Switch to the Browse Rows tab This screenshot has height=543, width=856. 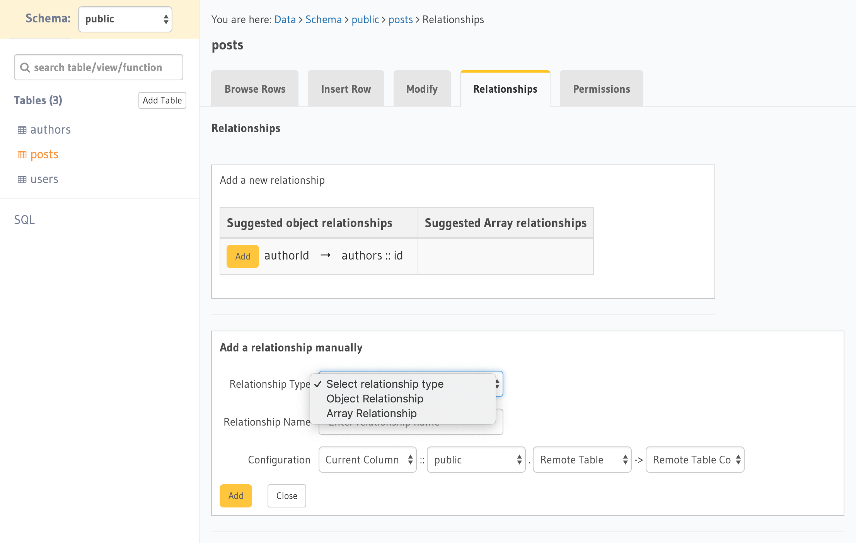(x=254, y=88)
